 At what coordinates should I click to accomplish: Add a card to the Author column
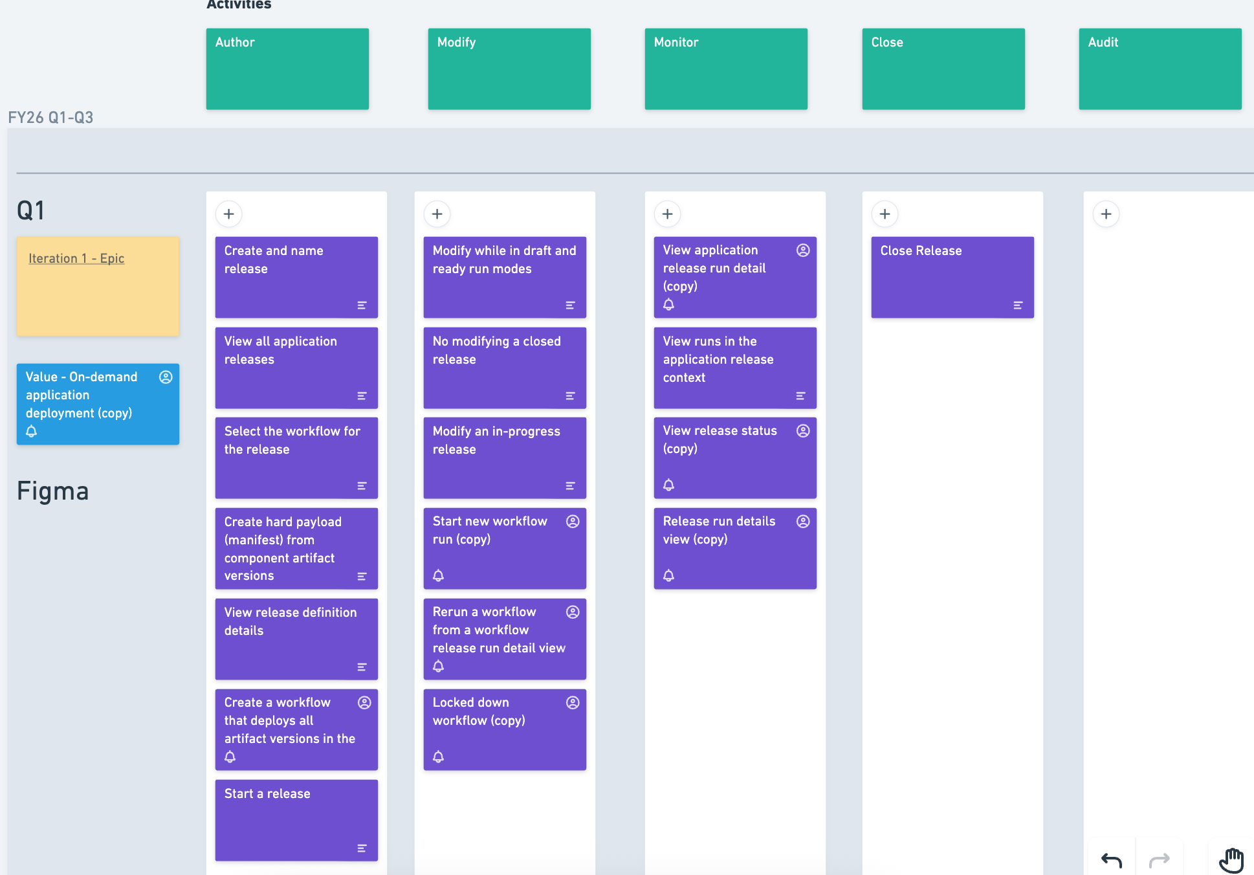coord(229,214)
